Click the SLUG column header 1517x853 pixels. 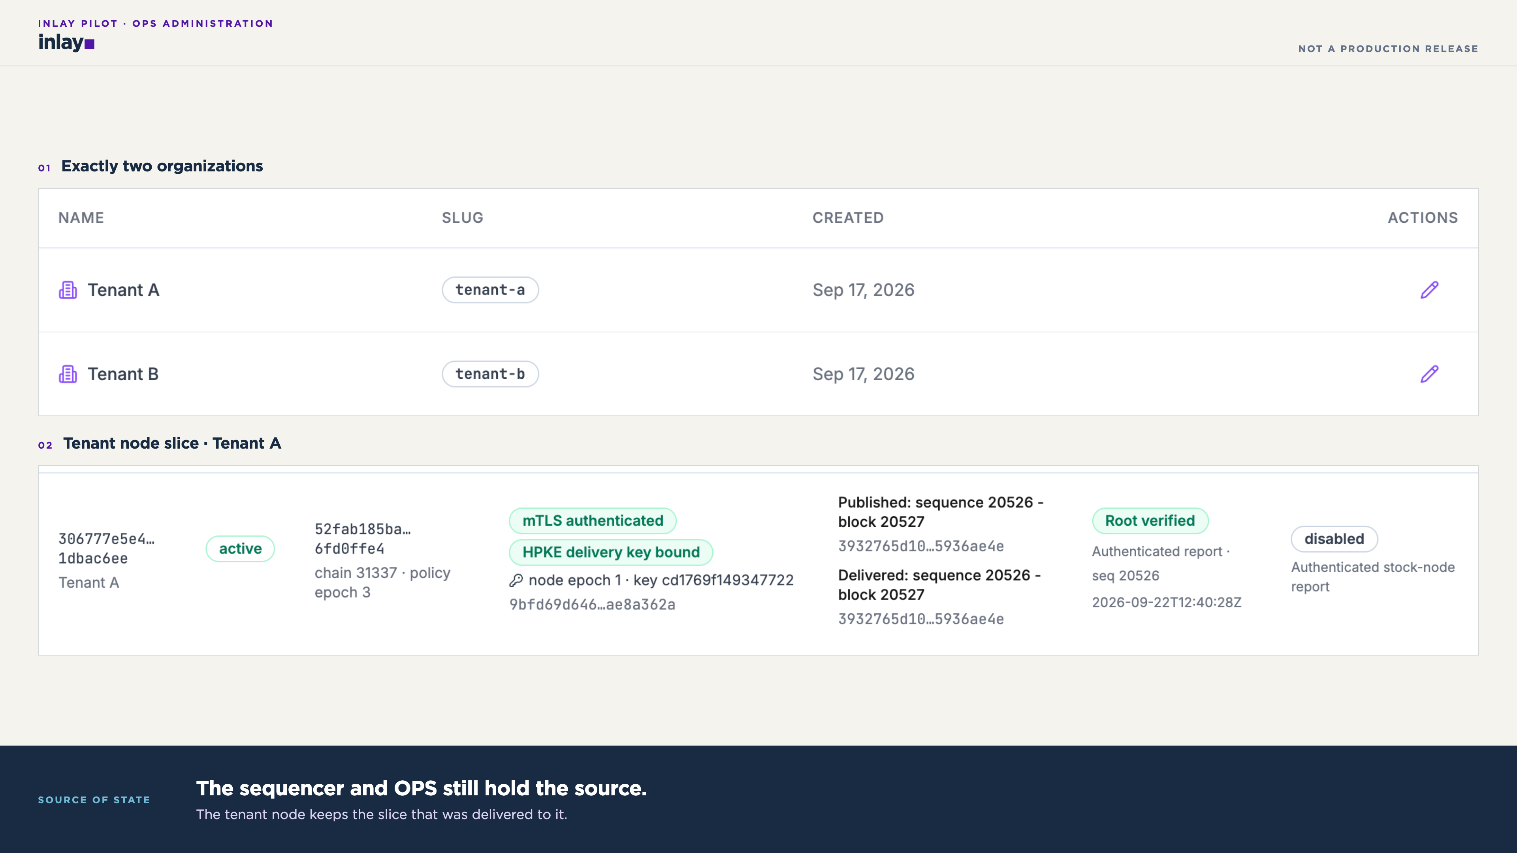tap(462, 218)
